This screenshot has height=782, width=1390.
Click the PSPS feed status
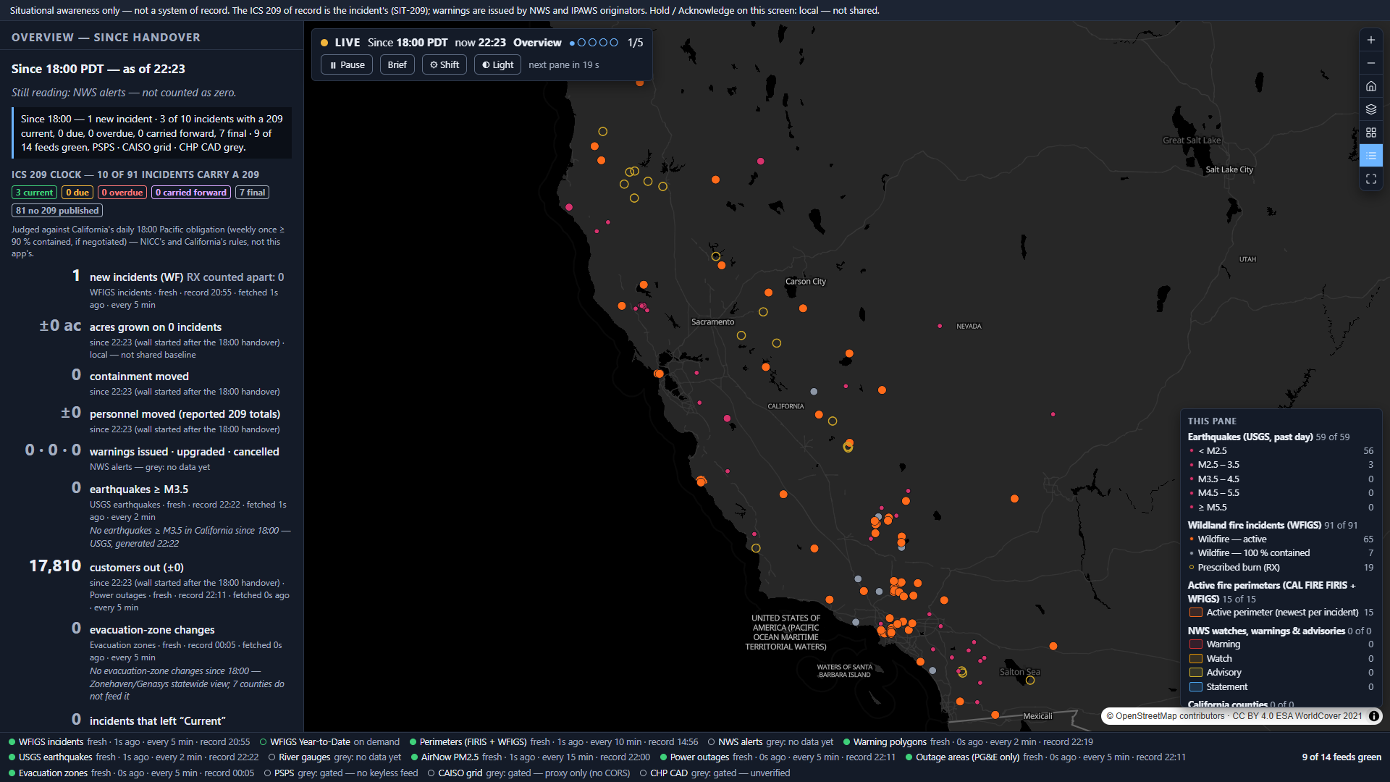pos(341,773)
